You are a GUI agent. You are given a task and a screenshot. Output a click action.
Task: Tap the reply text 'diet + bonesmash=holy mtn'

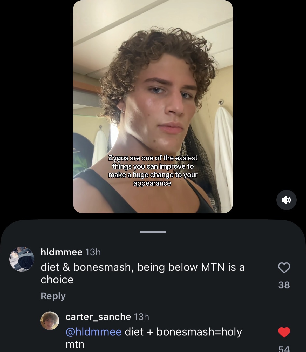[154, 338]
